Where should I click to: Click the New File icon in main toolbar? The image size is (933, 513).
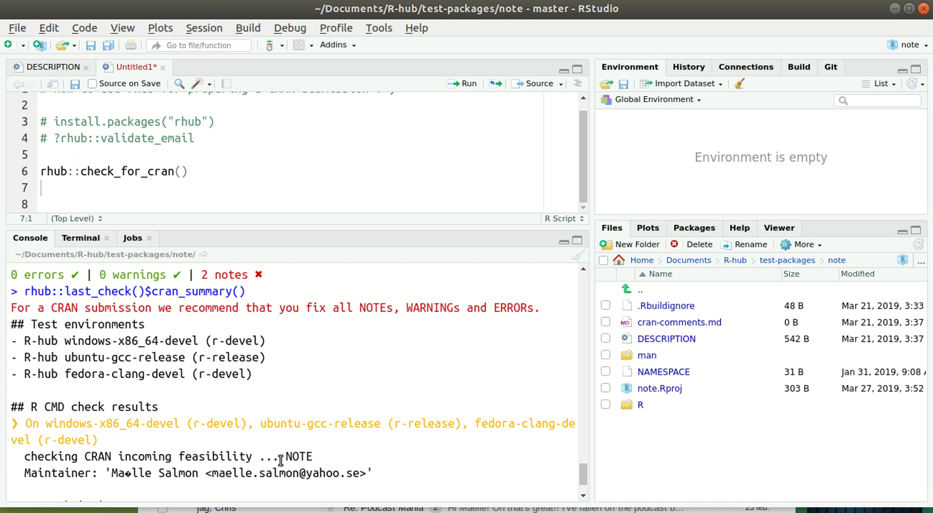[9, 45]
